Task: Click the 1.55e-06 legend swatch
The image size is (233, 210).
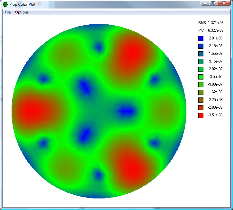Action: [x=201, y=54]
